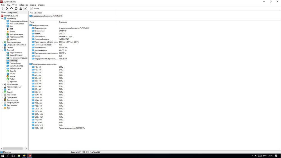Select the 1920 x 1080 video mode row
Viewport: 281px width, 158px height.
(58, 128)
